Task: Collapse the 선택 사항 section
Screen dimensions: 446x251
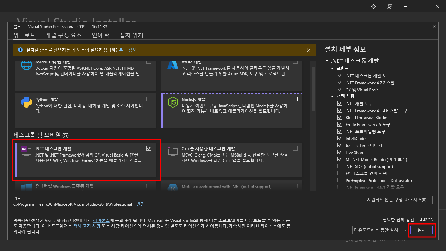Action: pyautogui.click(x=333, y=97)
